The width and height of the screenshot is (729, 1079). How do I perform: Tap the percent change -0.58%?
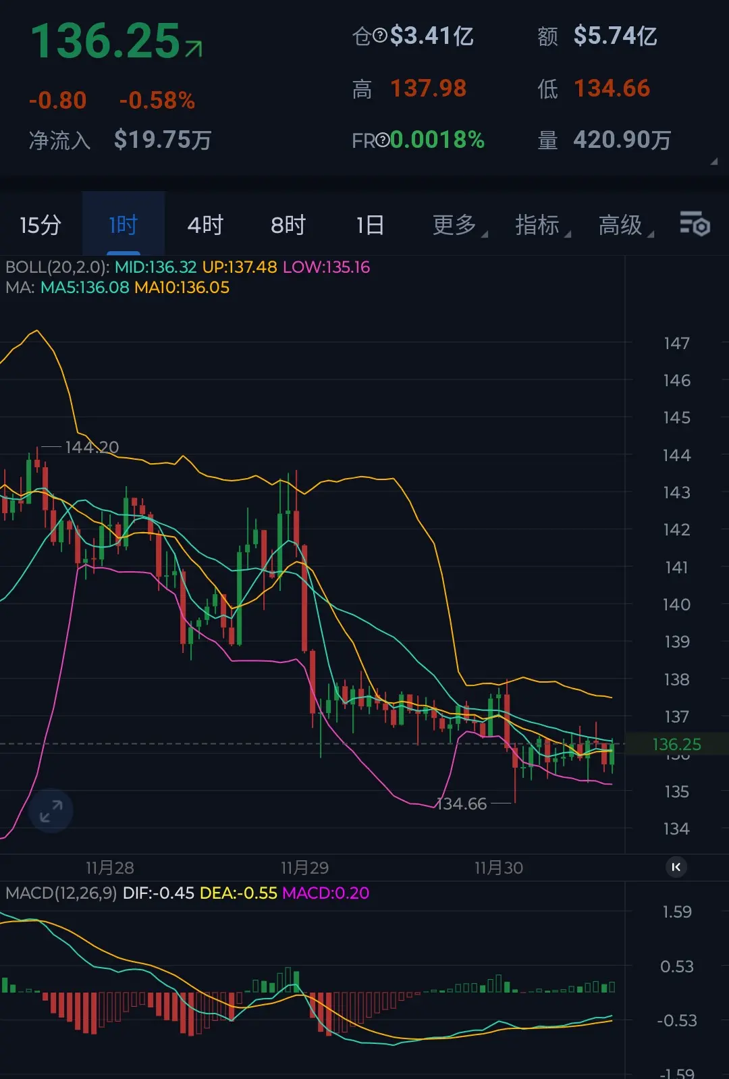click(157, 101)
